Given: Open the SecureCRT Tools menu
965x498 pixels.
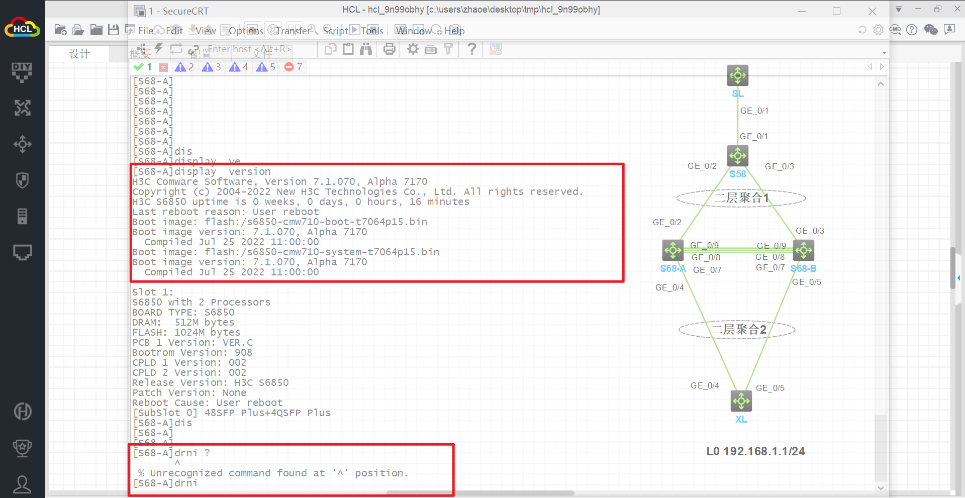Looking at the screenshot, I should (372, 31).
